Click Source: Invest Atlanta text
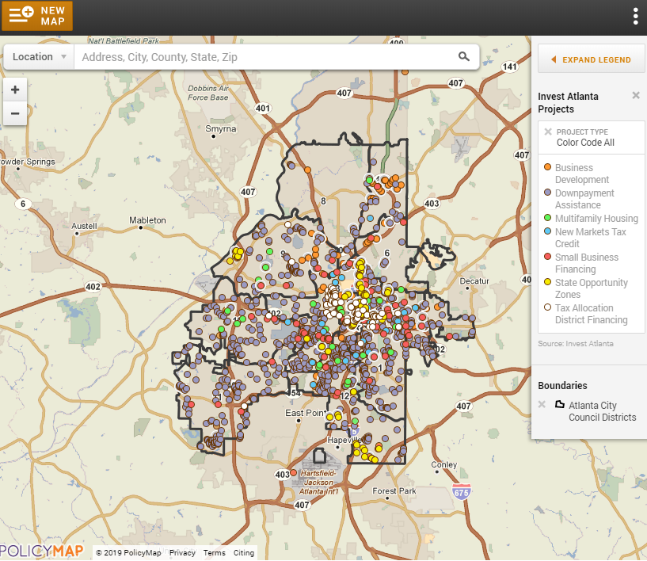The height and width of the screenshot is (561, 647). point(575,343)
